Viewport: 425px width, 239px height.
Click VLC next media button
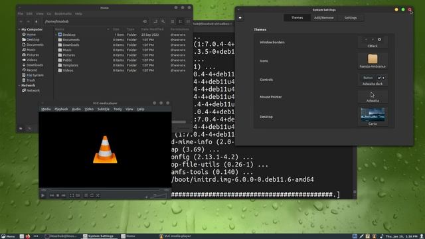(x=64, y=195)
